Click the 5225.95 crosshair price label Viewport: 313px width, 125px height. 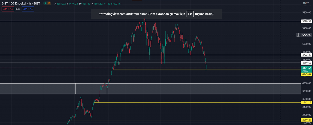pos(306,35)
